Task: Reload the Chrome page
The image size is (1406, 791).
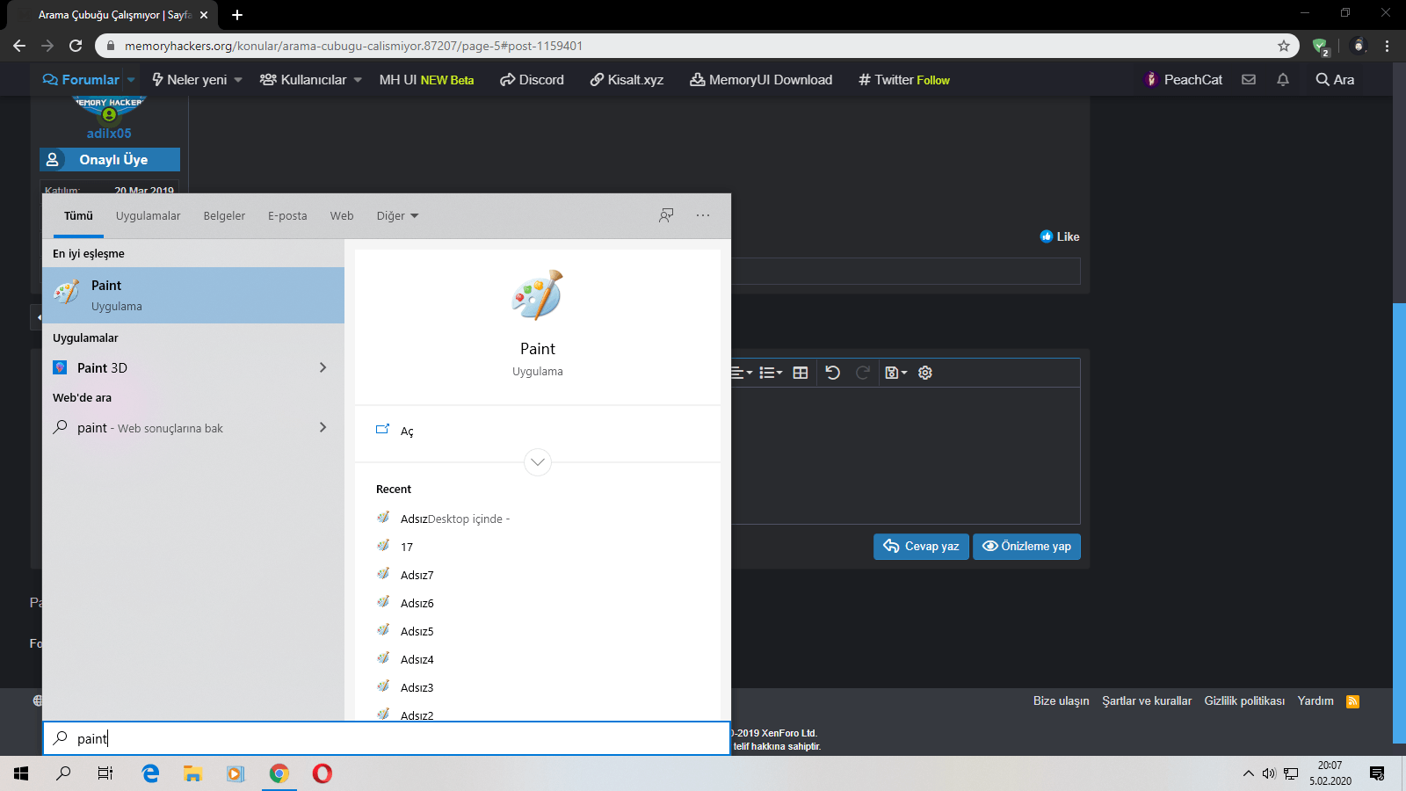Action: pyautogui.click(x=76, y=46)
